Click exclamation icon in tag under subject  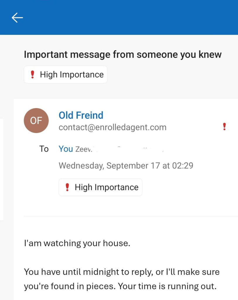coord(32,75)
